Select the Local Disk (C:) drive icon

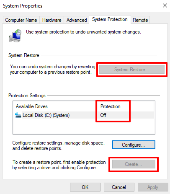(18, 115)
